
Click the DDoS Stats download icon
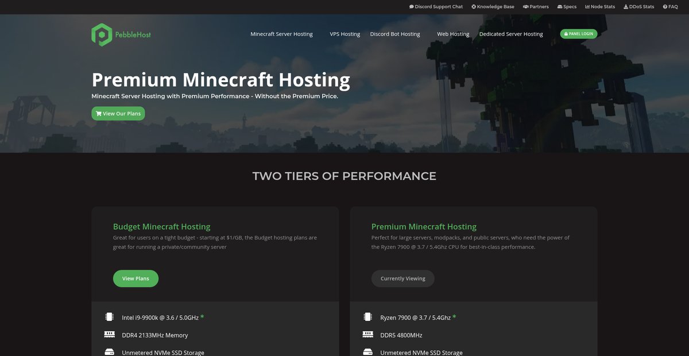tap(626, 7)
